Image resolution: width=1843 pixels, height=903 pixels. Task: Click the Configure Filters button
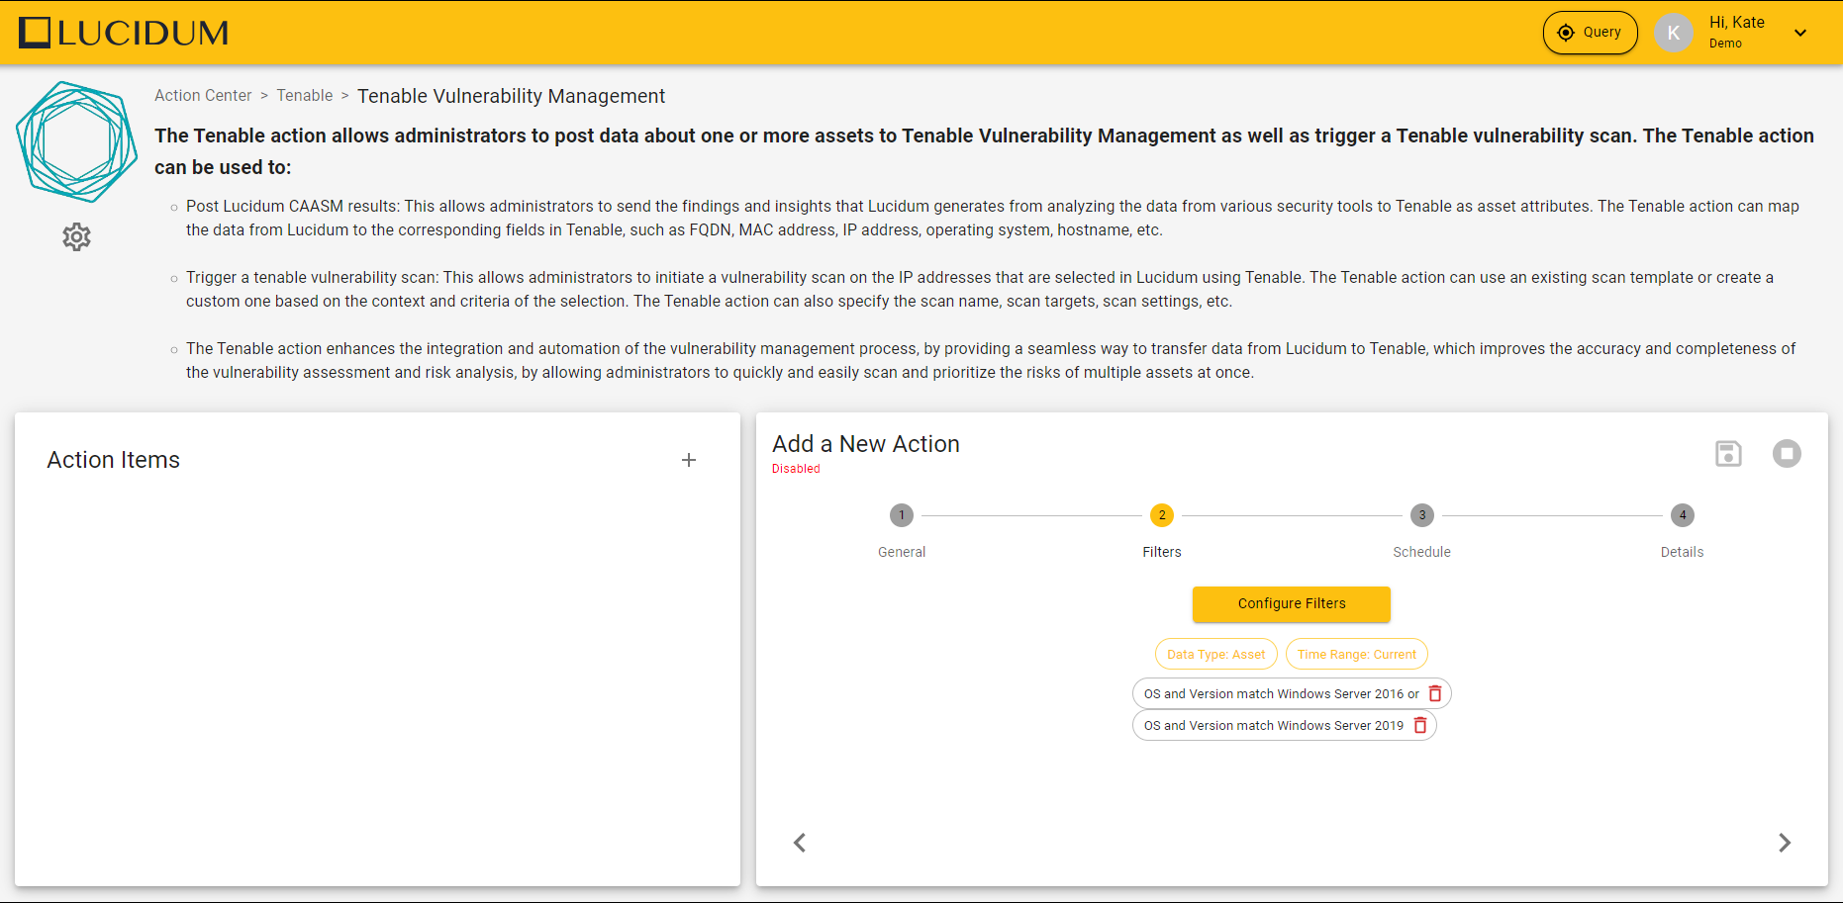(x=1292, y=604)
